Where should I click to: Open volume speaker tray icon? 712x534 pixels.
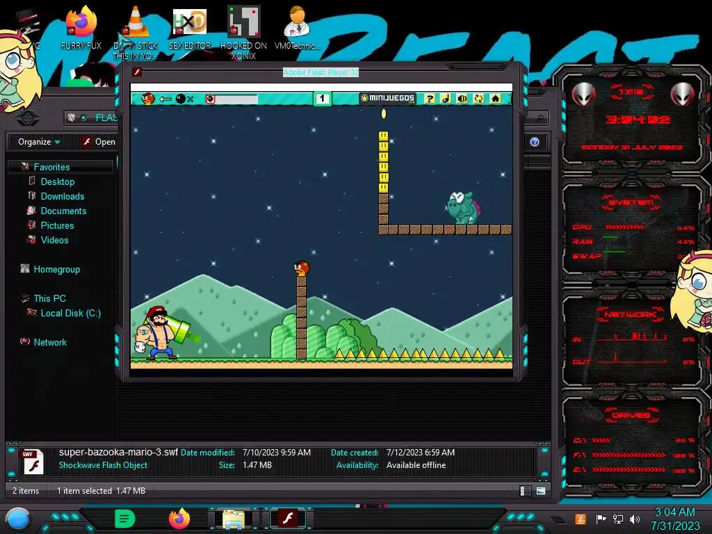pos(634,519)
